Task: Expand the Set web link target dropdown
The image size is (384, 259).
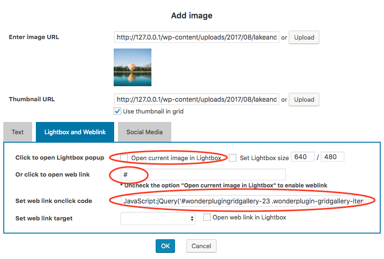Action: coord(158,219)
